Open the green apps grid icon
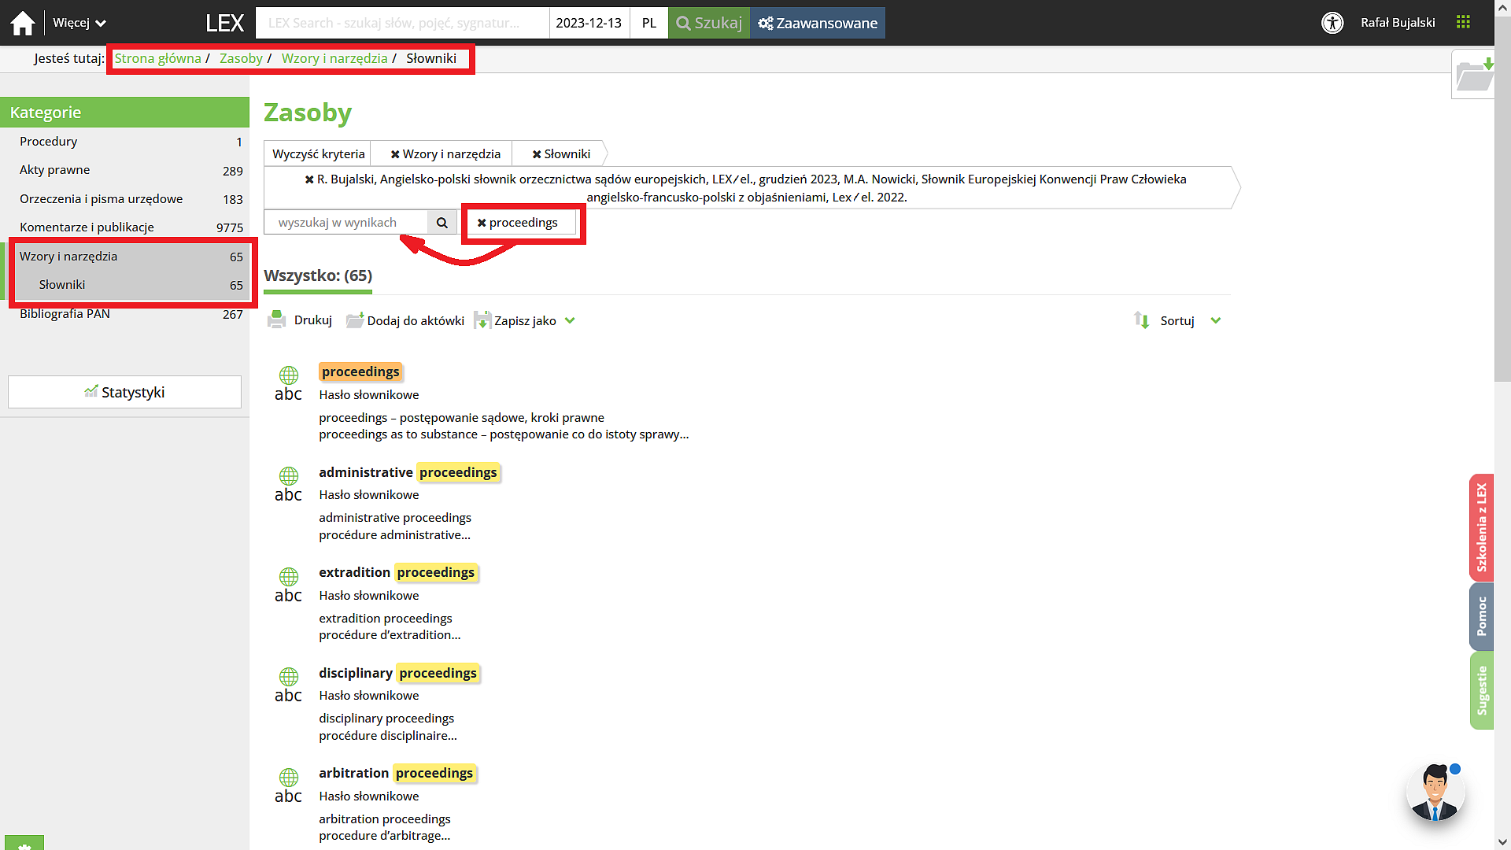The height and width of the screenshot is (850, 1511). pyautogui.click(x=1463, y=22)
